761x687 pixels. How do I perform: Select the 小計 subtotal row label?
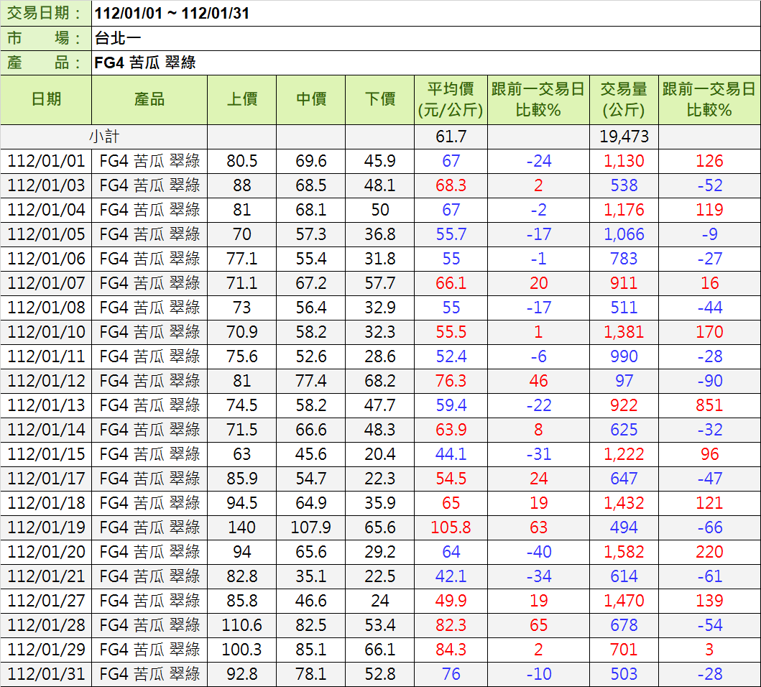click(x=104, y=137)
